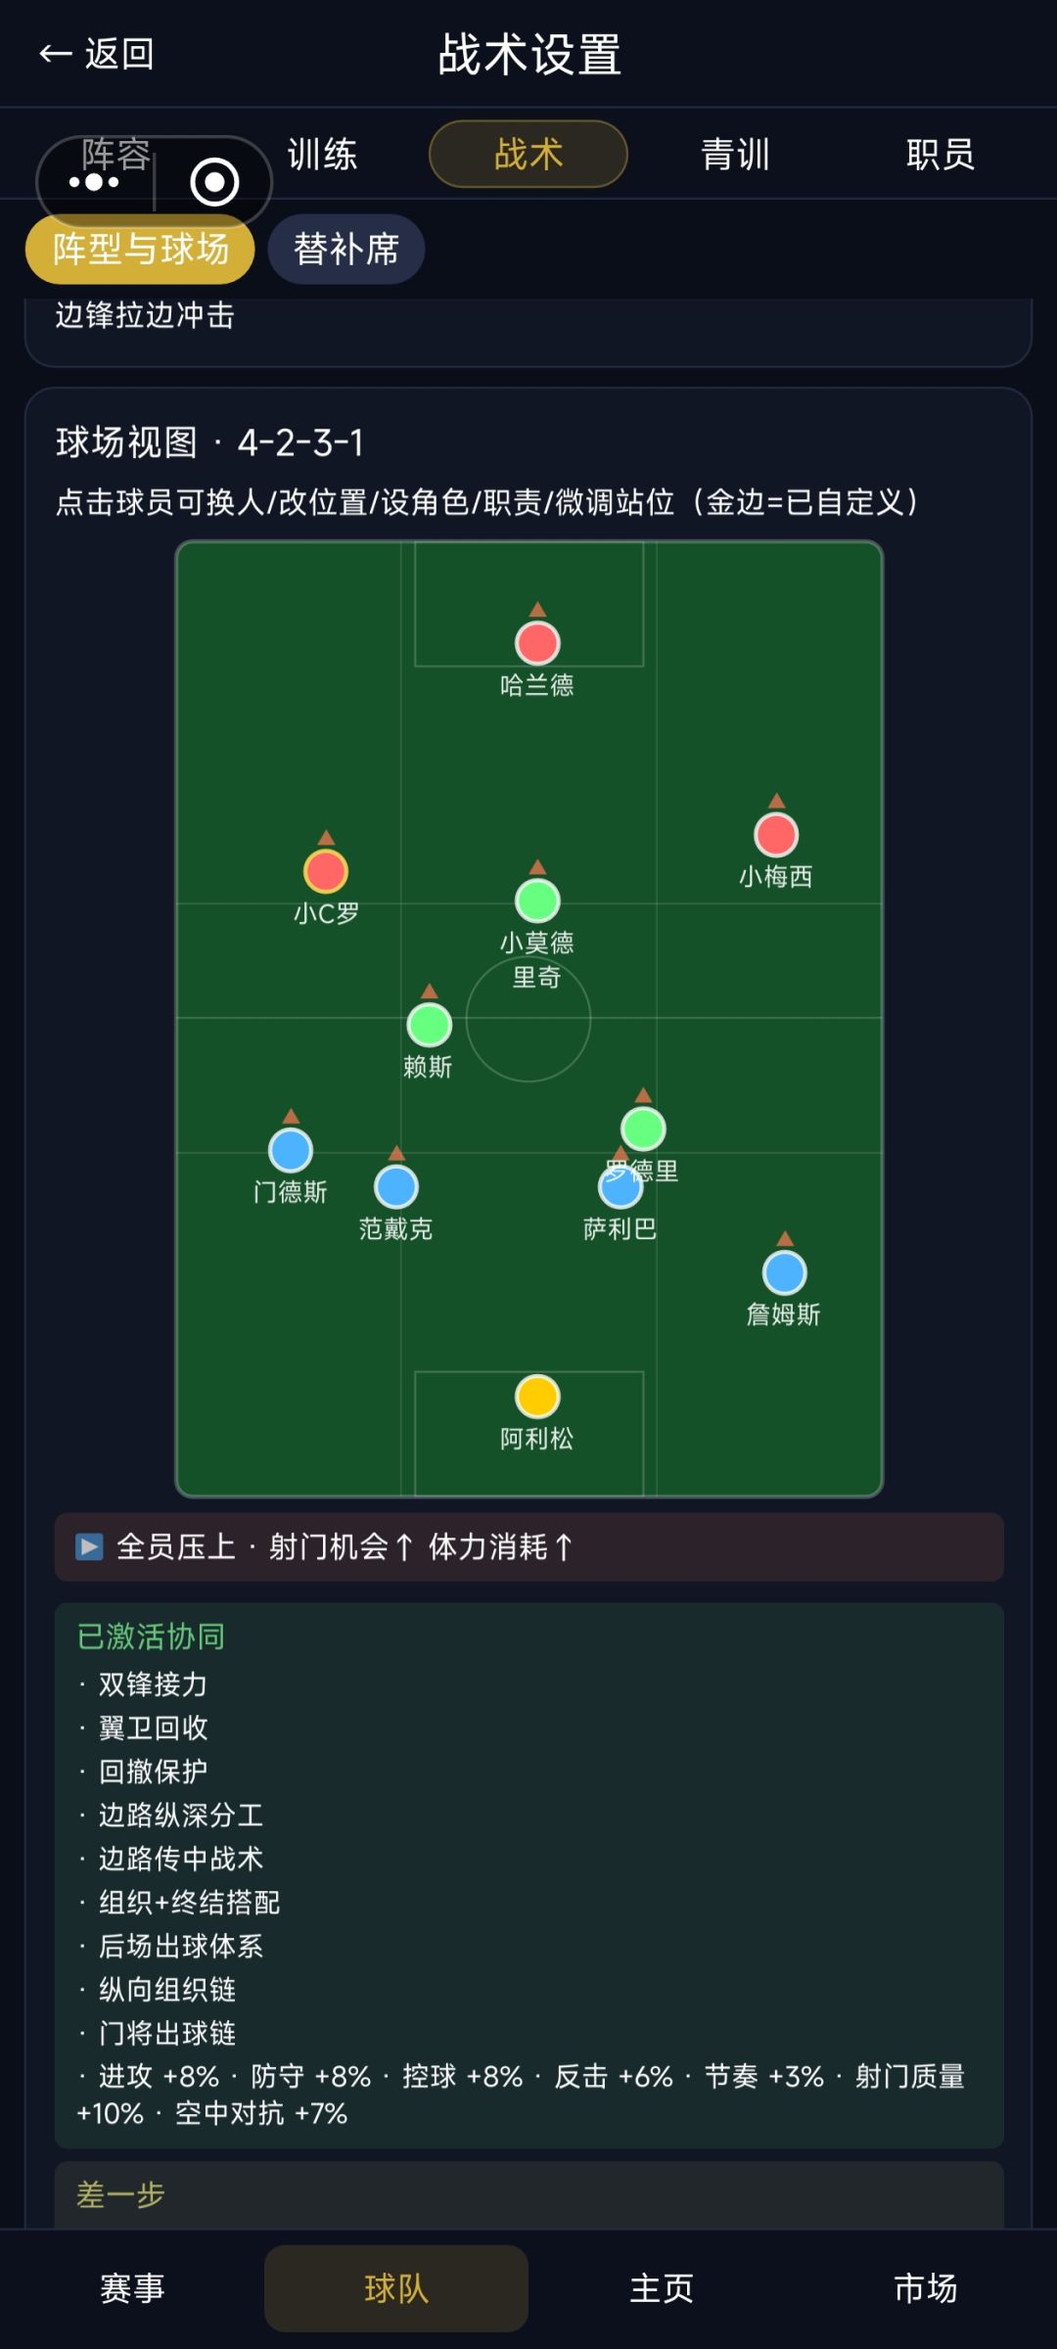Open the mini-program three-dots menu

[94, 182]
